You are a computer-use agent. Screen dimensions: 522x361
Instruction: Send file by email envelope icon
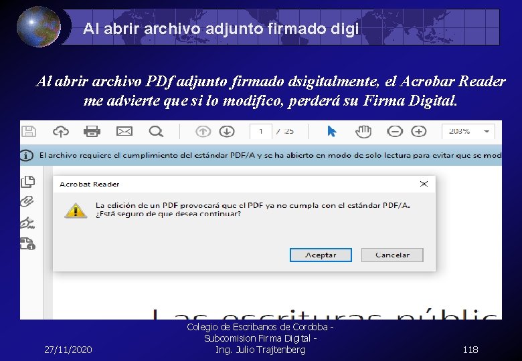[124, 131]
